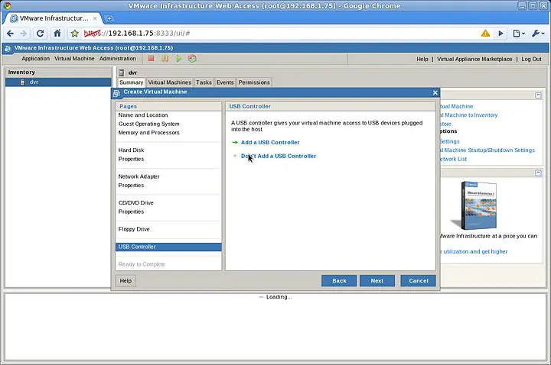
Task: Bookmark the page with the star icon
Action: (x=74, y=34)
